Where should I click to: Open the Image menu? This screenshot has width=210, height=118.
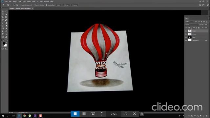14,1
